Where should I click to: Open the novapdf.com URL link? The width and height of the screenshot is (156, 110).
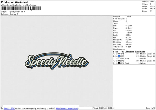[67, 108]
